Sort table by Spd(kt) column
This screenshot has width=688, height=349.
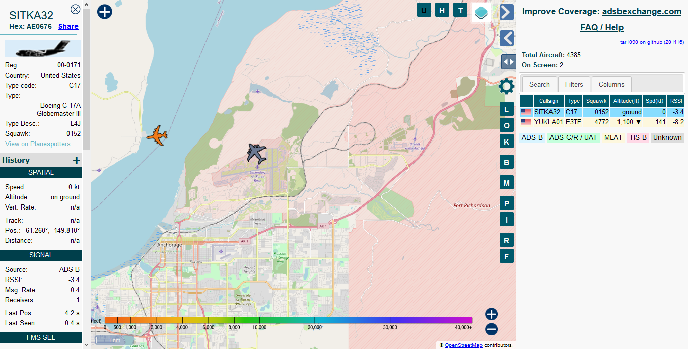point(655,101)
